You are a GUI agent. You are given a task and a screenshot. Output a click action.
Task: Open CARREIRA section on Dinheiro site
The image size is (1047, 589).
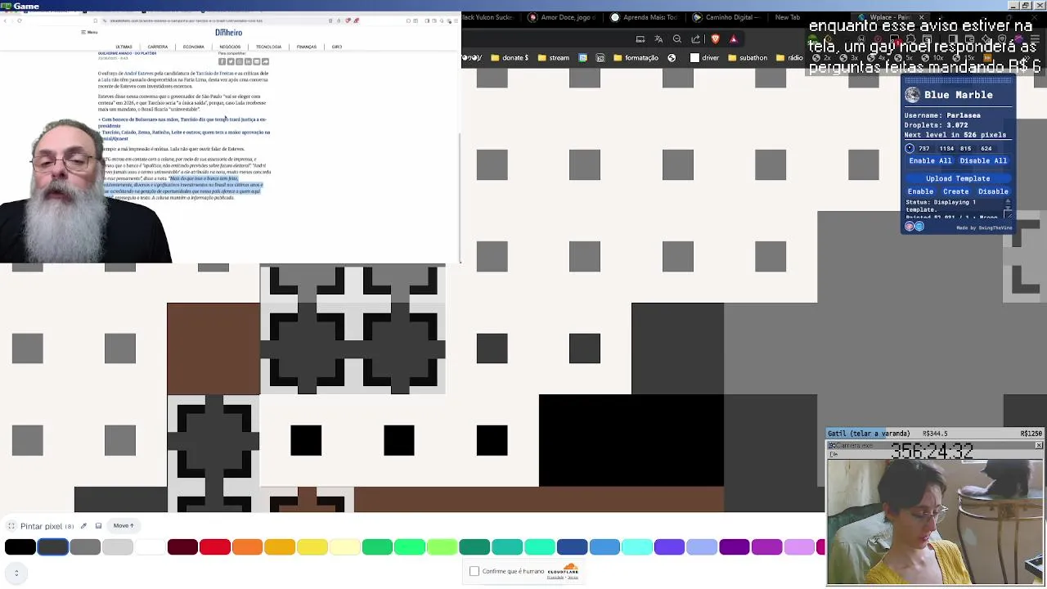[x=158, y=47]
